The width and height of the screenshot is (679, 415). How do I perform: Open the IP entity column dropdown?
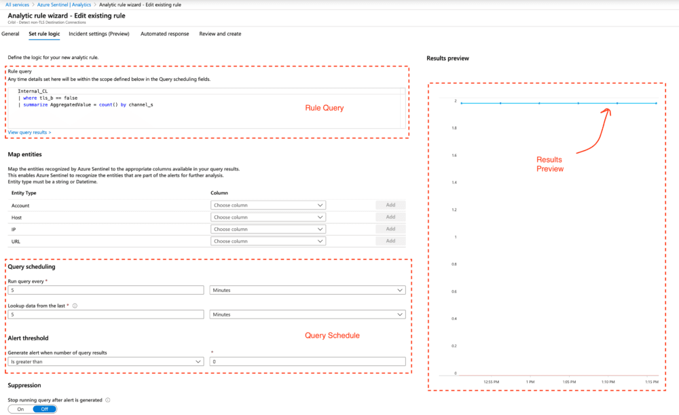[268, 230]
